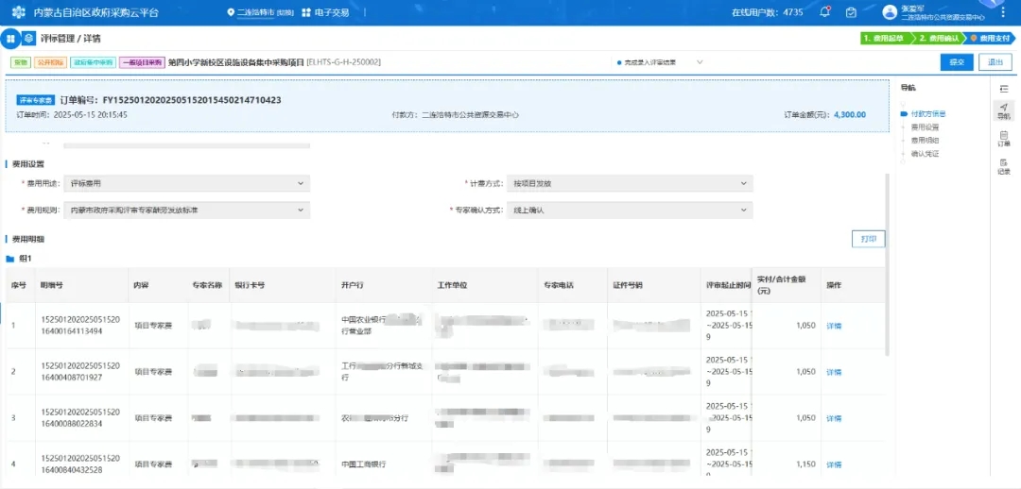The height and width of the screenshot is (489, 1021).
Task: Open 详情 link for row 1
Action: click(x=834, y=326)
